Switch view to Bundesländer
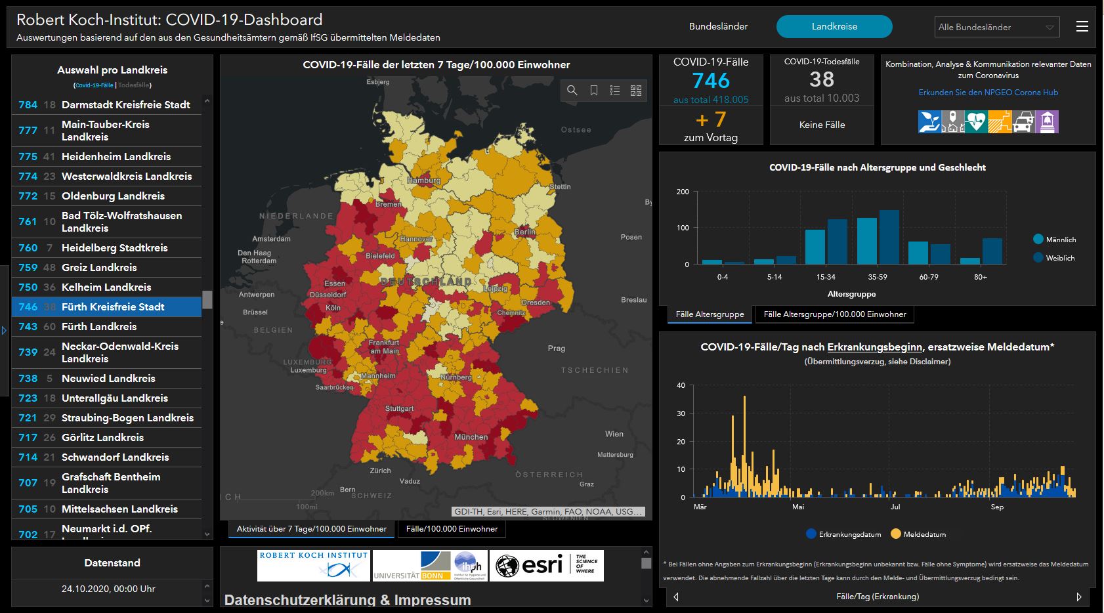The width and height of the screenshot is (1104, 613). (x=718, y=26)
